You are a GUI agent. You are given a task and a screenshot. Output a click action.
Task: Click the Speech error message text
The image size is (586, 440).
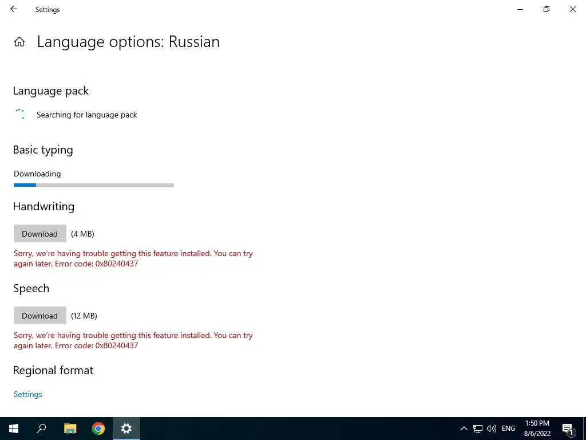coord(133,340)
